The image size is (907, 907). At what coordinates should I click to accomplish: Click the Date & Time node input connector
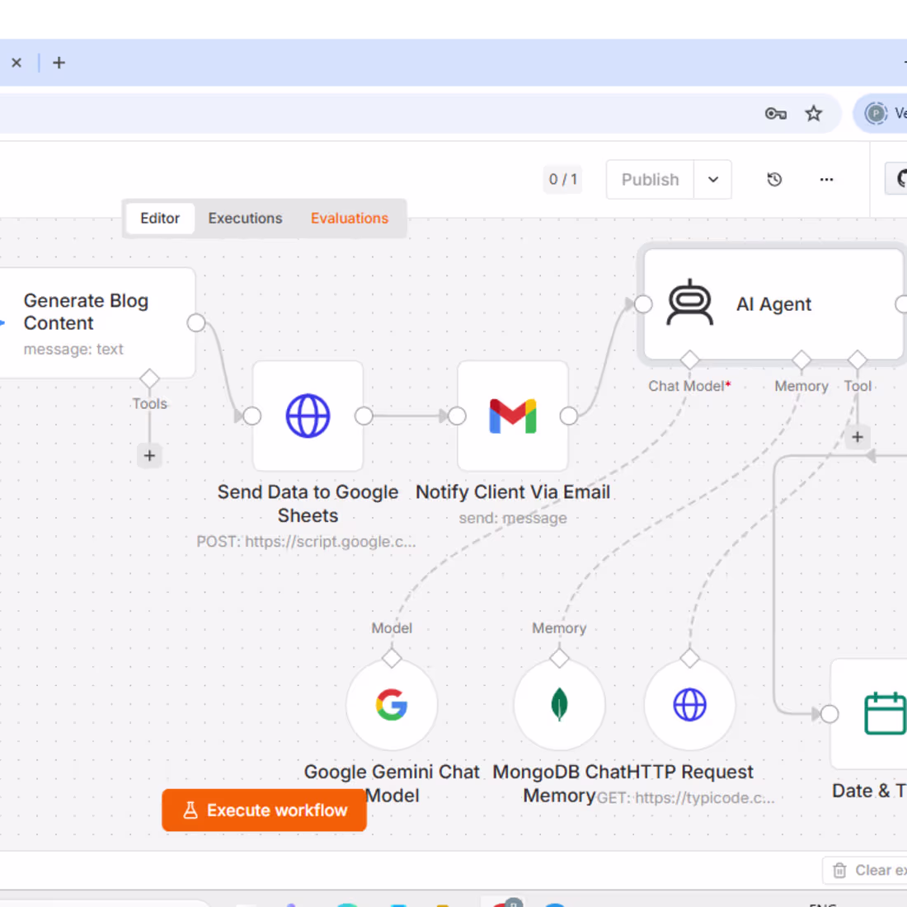click(829, 714)
